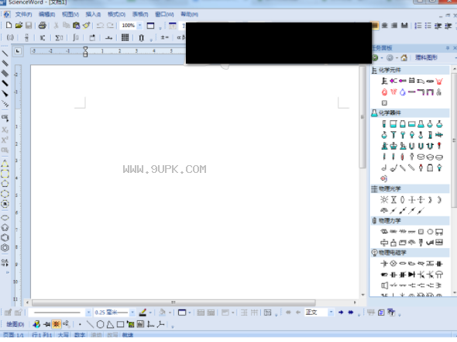Pick the hexagon shape in left toolbar
Viewport: 457px width, 342px height.
pyautogui.click(x=5, y=237)
